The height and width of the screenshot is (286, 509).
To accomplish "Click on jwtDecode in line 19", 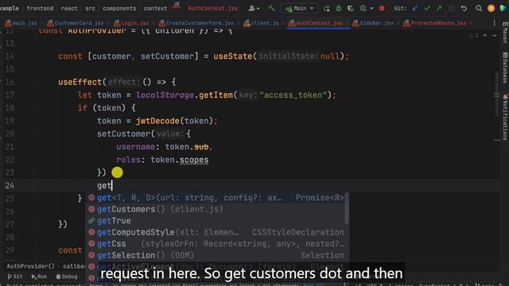I will pos(157,121).
